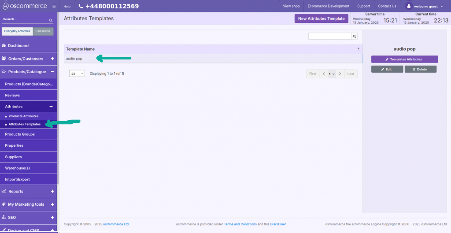Toggle the hamburger menu icon
451x233 pixels.
click(54, 6)
